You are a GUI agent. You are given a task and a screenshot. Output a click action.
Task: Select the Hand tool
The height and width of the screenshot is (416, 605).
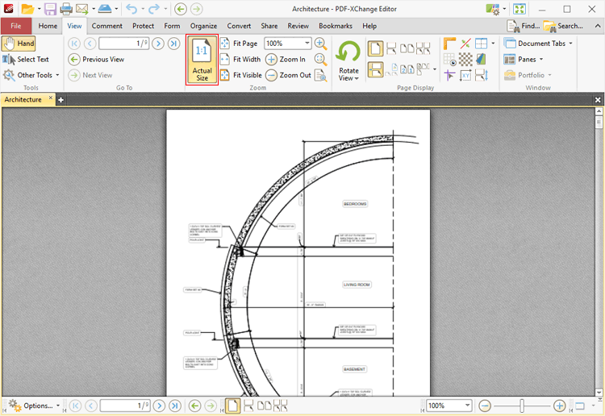19,44
